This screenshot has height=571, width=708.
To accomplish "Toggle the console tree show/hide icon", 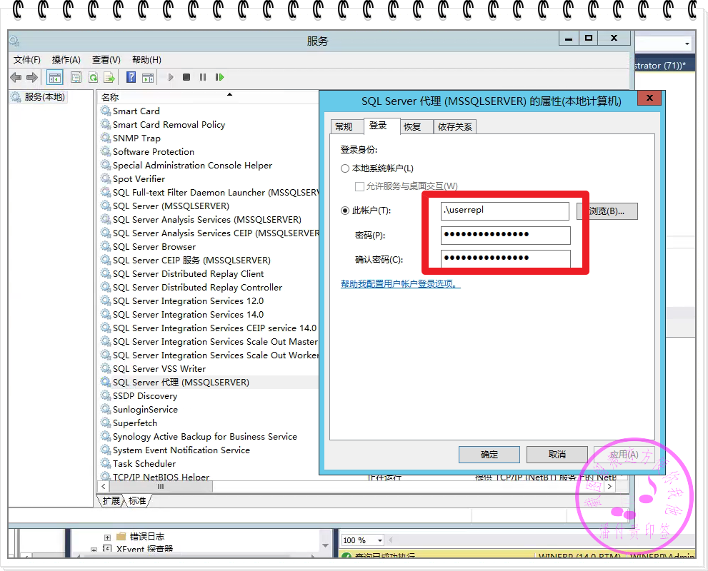I will coord(55,78).
